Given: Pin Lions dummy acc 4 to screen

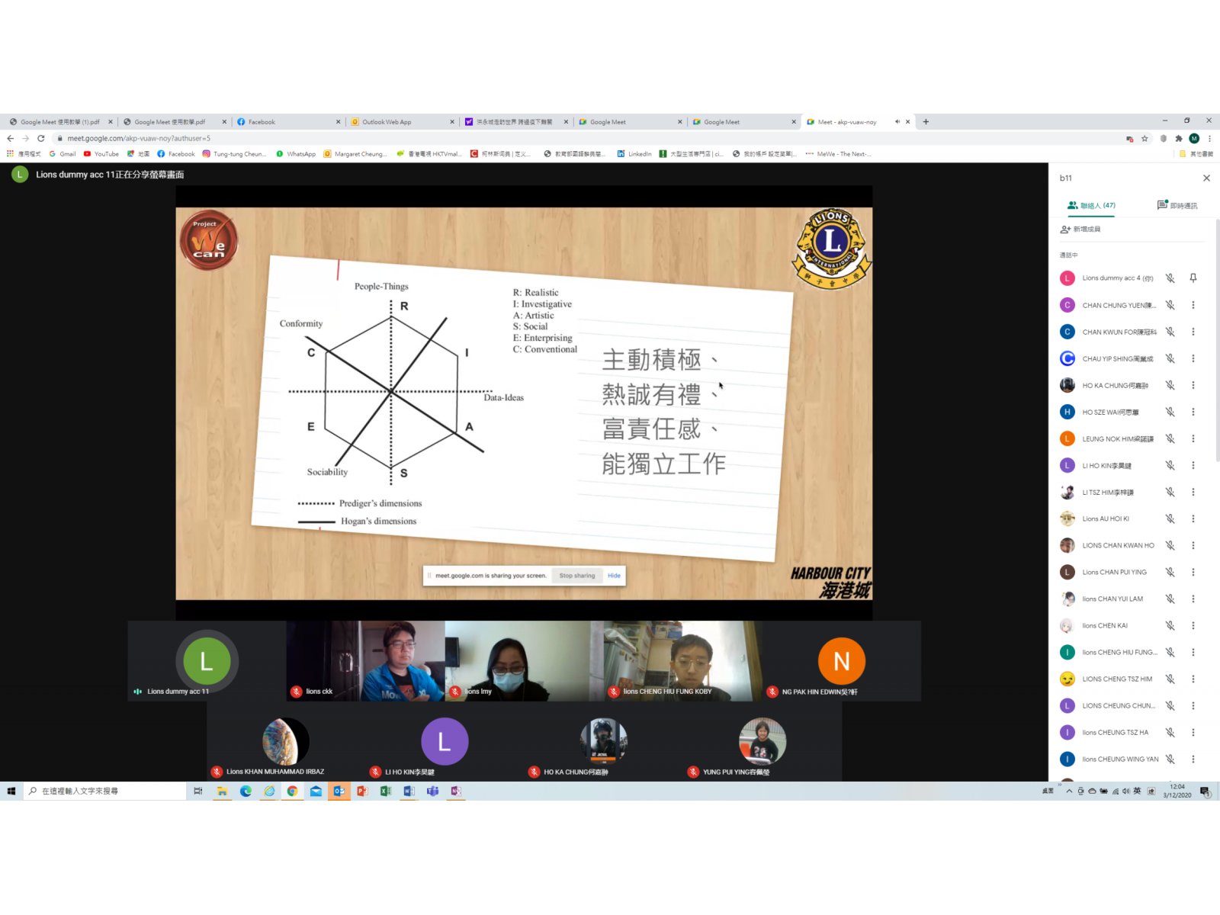Looking at the screenshot, I should [1193, 278].
